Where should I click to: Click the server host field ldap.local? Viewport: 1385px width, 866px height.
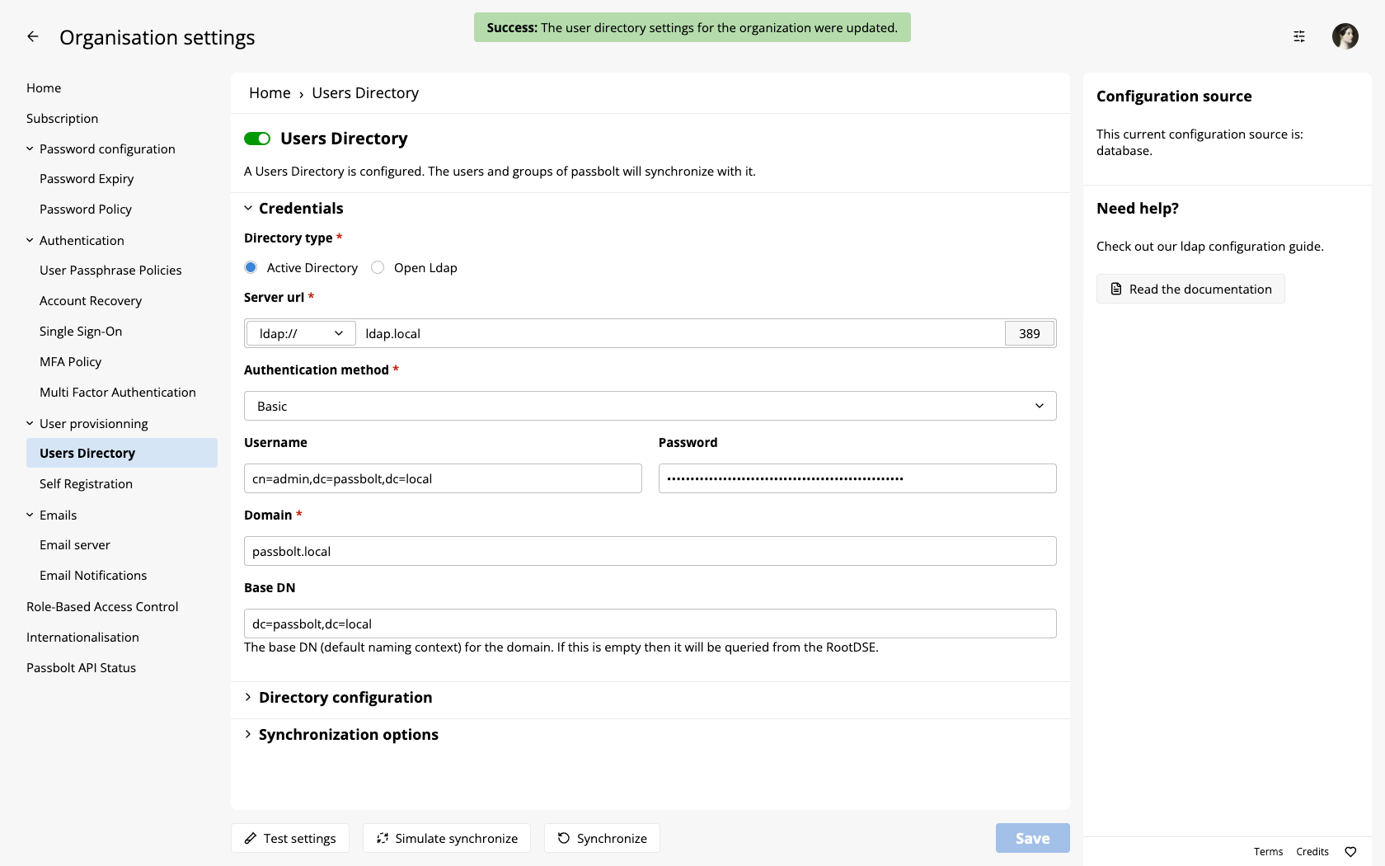pyautogui.click(x=680, y=333)
